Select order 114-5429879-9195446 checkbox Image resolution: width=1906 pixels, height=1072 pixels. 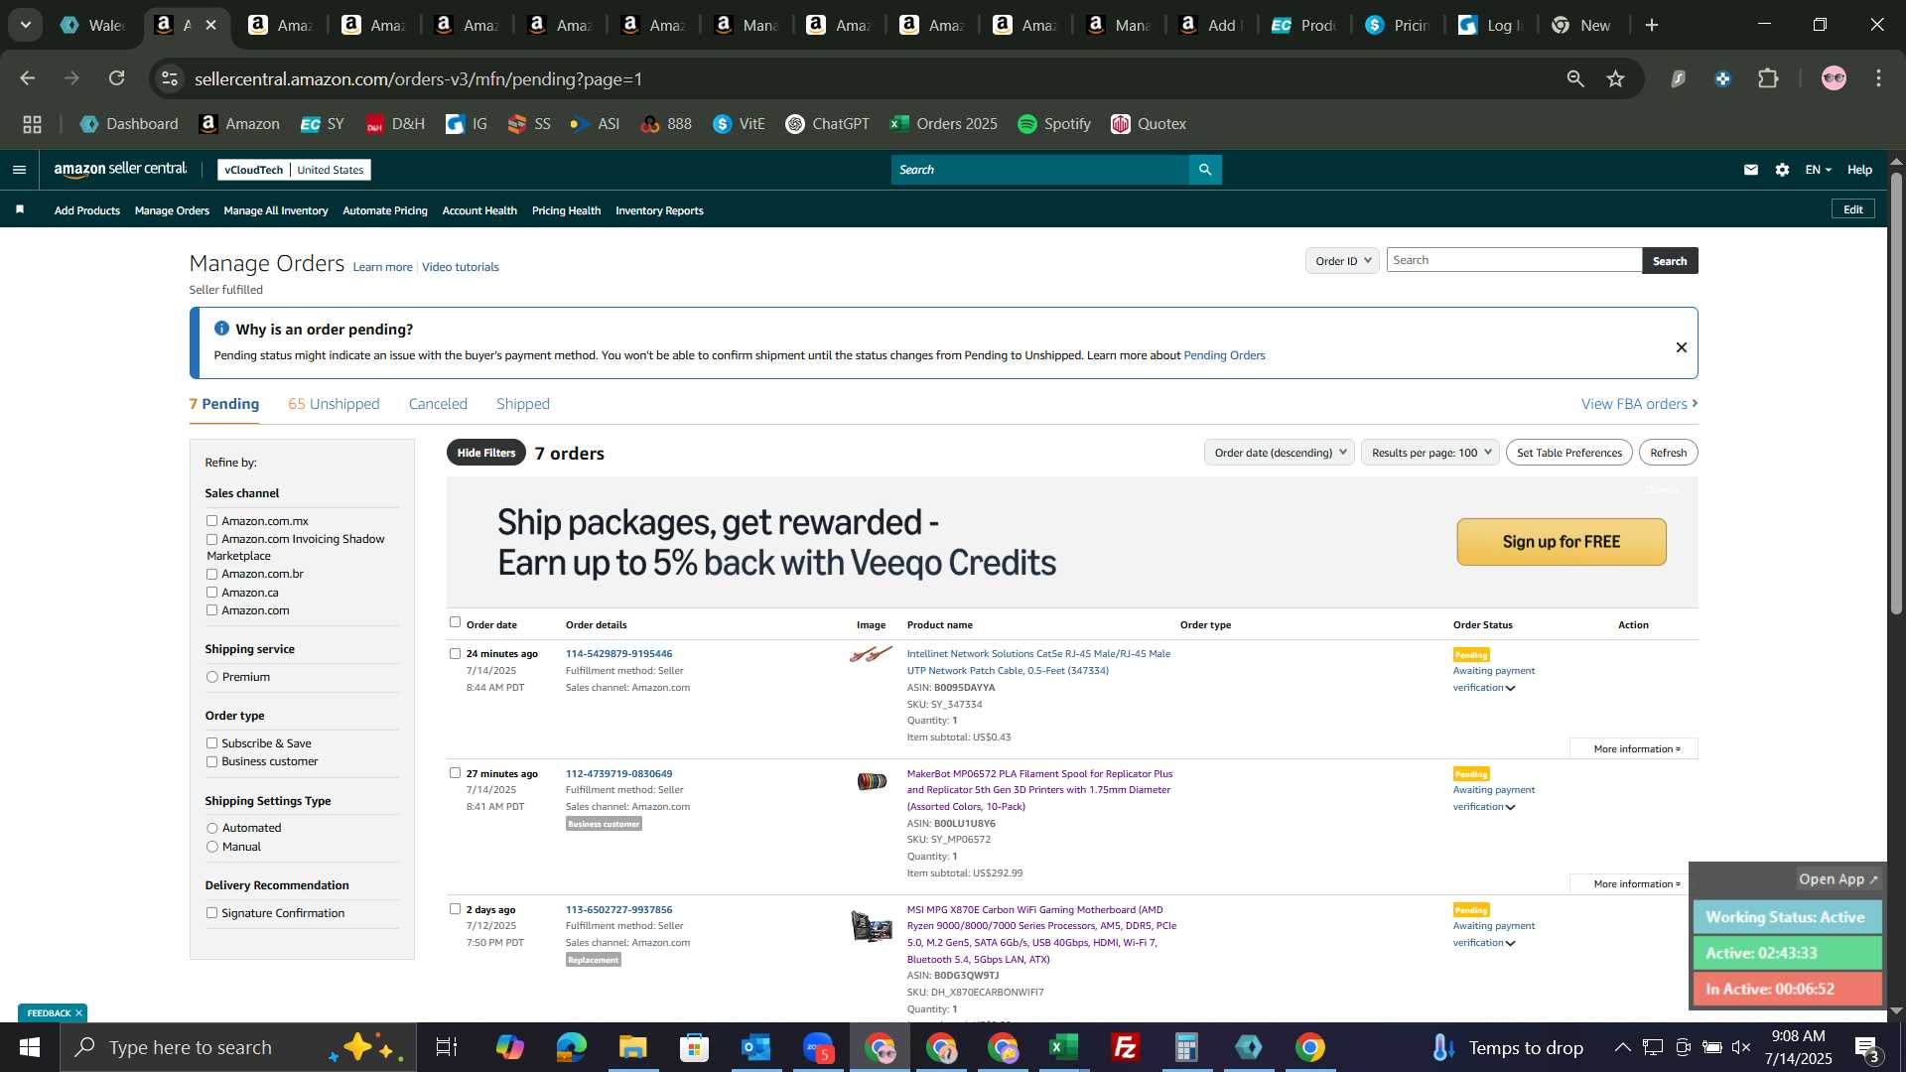click(455, 653)
